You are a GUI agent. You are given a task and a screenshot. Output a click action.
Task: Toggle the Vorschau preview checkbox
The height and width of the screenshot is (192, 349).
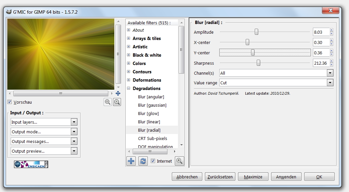tap(10, 102)
